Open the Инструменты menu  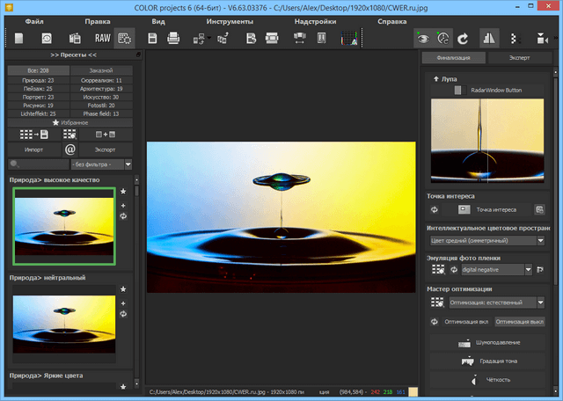point(230,20)
